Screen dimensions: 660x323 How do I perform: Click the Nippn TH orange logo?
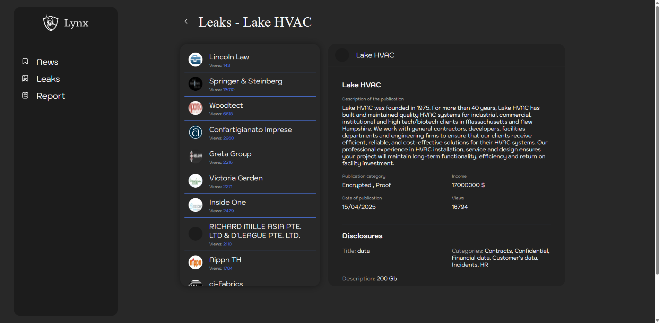[196, 262]
